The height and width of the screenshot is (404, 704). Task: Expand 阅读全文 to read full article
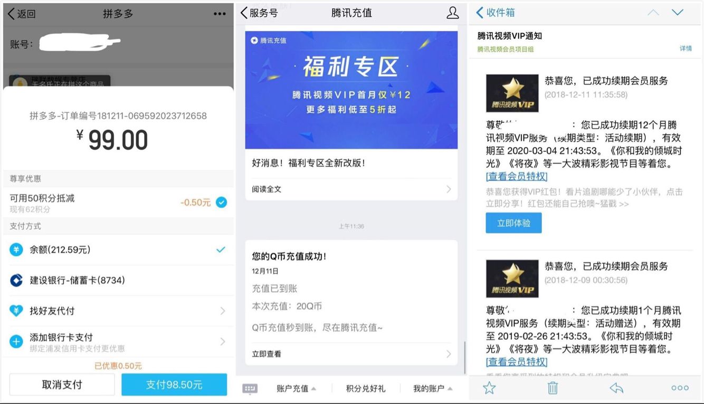coord(351,189)
